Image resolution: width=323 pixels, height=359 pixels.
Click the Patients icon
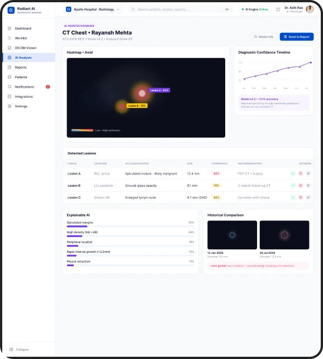click(x=9, y=77)
